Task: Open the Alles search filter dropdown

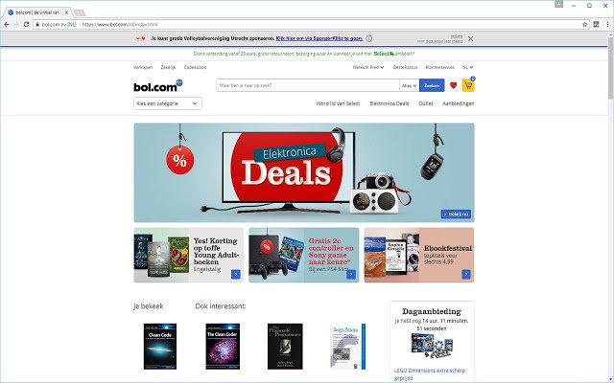Action: pyautogui.click(x=410, y=85)
